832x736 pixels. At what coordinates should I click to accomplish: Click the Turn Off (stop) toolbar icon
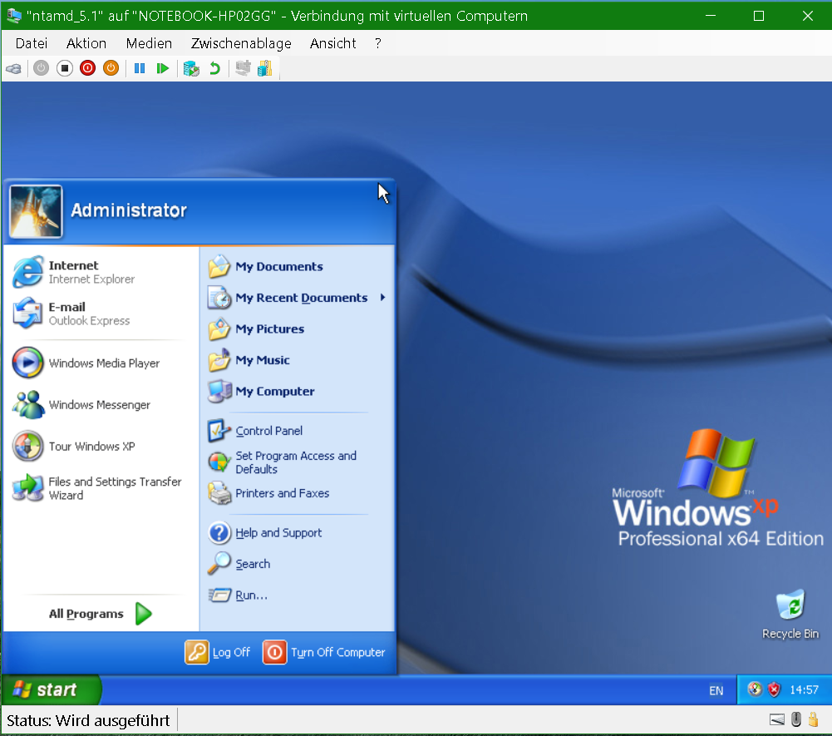64,68
